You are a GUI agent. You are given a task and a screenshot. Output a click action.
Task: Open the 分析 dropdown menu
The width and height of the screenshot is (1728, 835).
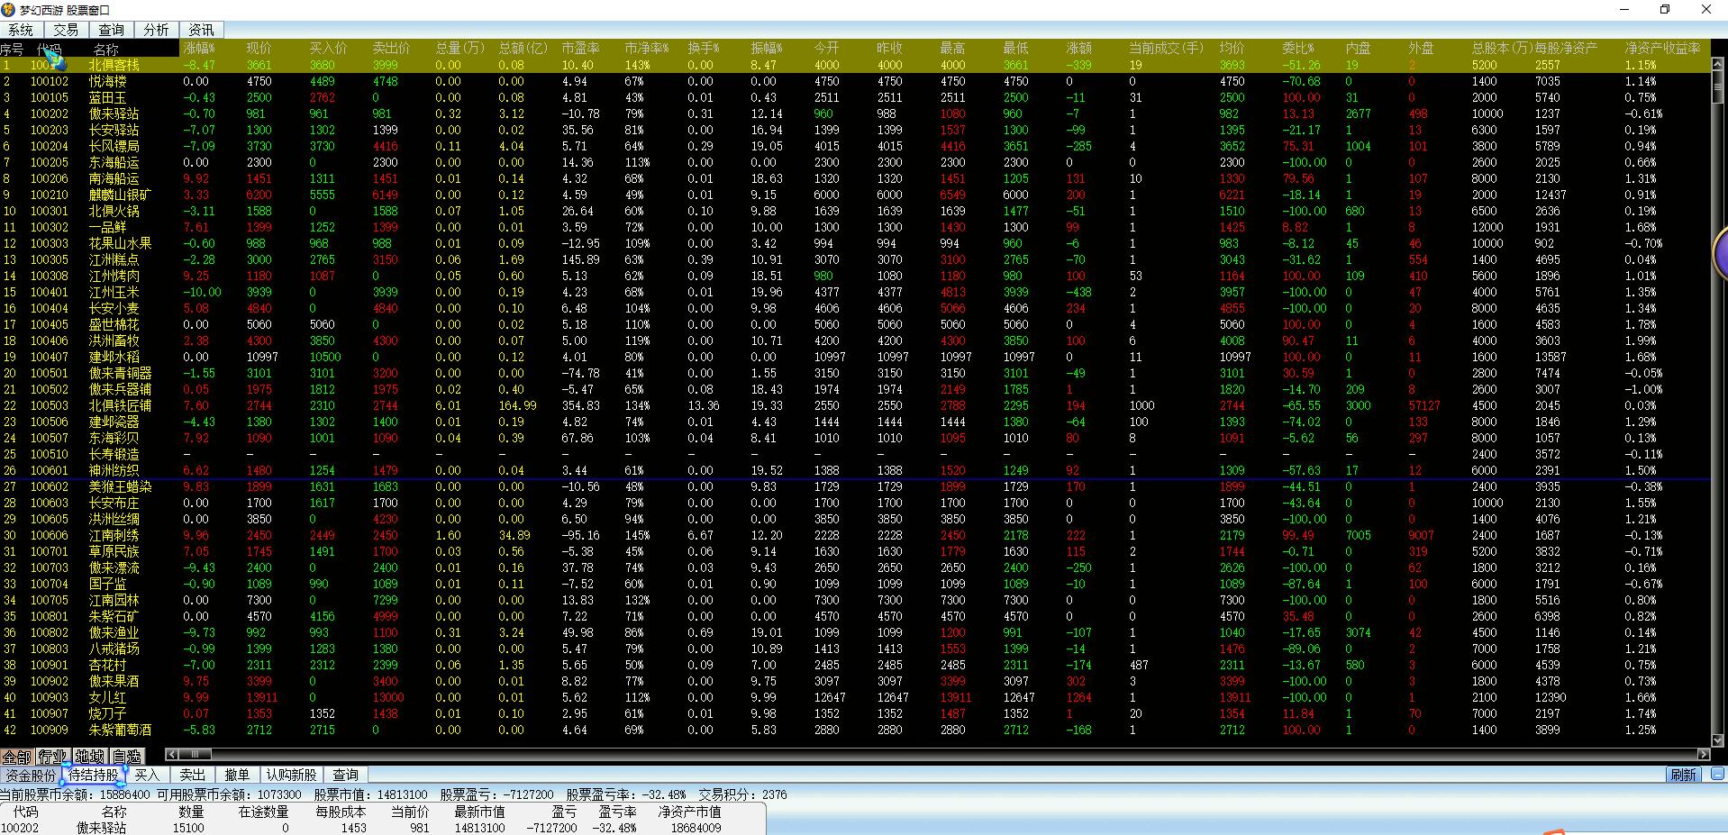pos(156,30)
